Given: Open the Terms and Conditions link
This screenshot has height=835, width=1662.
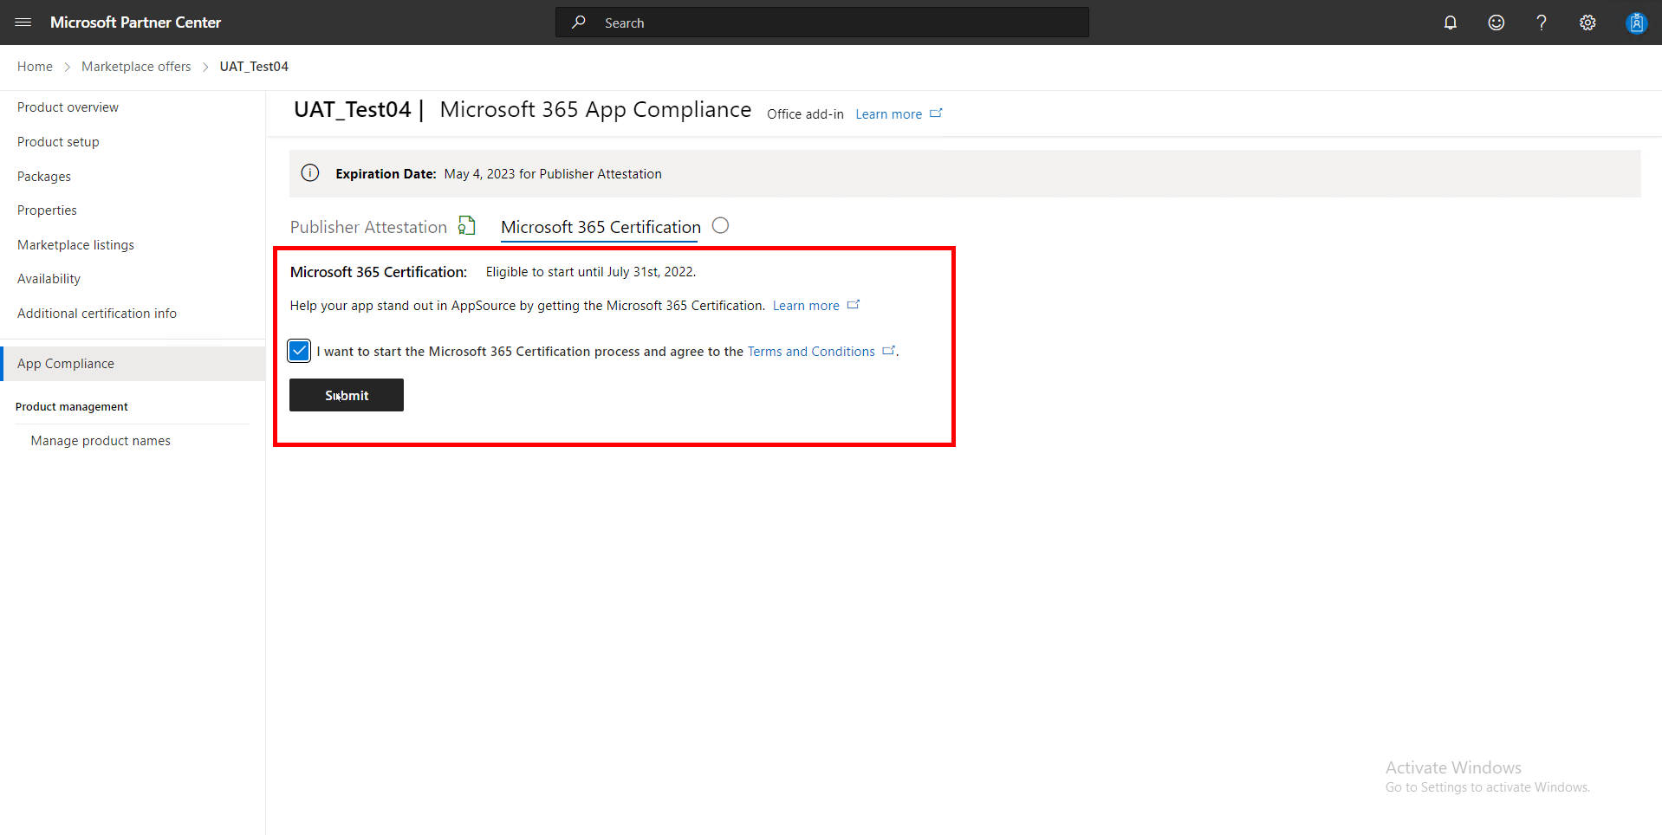Looking at the screenshot, I should point(811,352).
